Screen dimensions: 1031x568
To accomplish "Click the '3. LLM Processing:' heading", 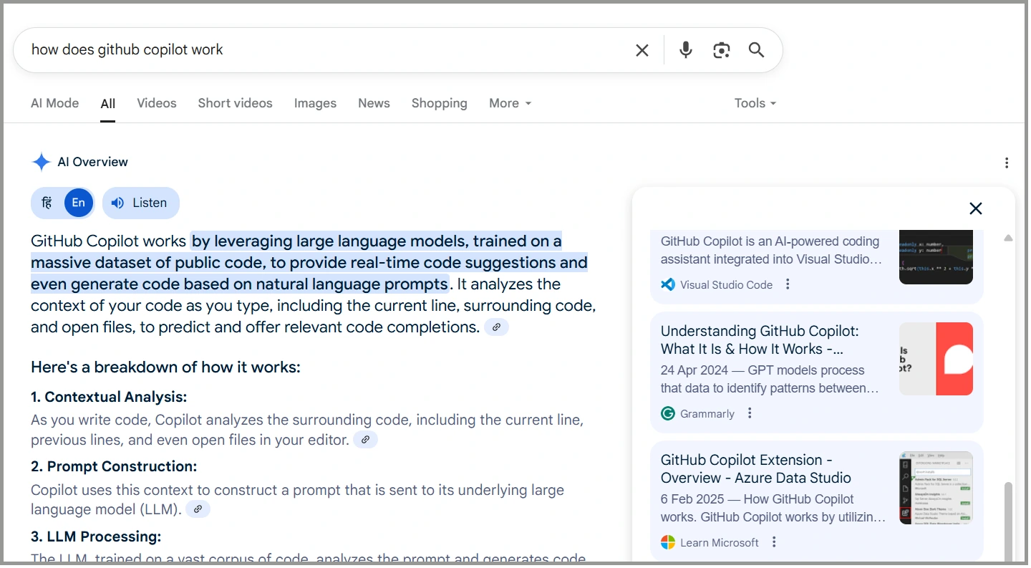I will 96,536.
